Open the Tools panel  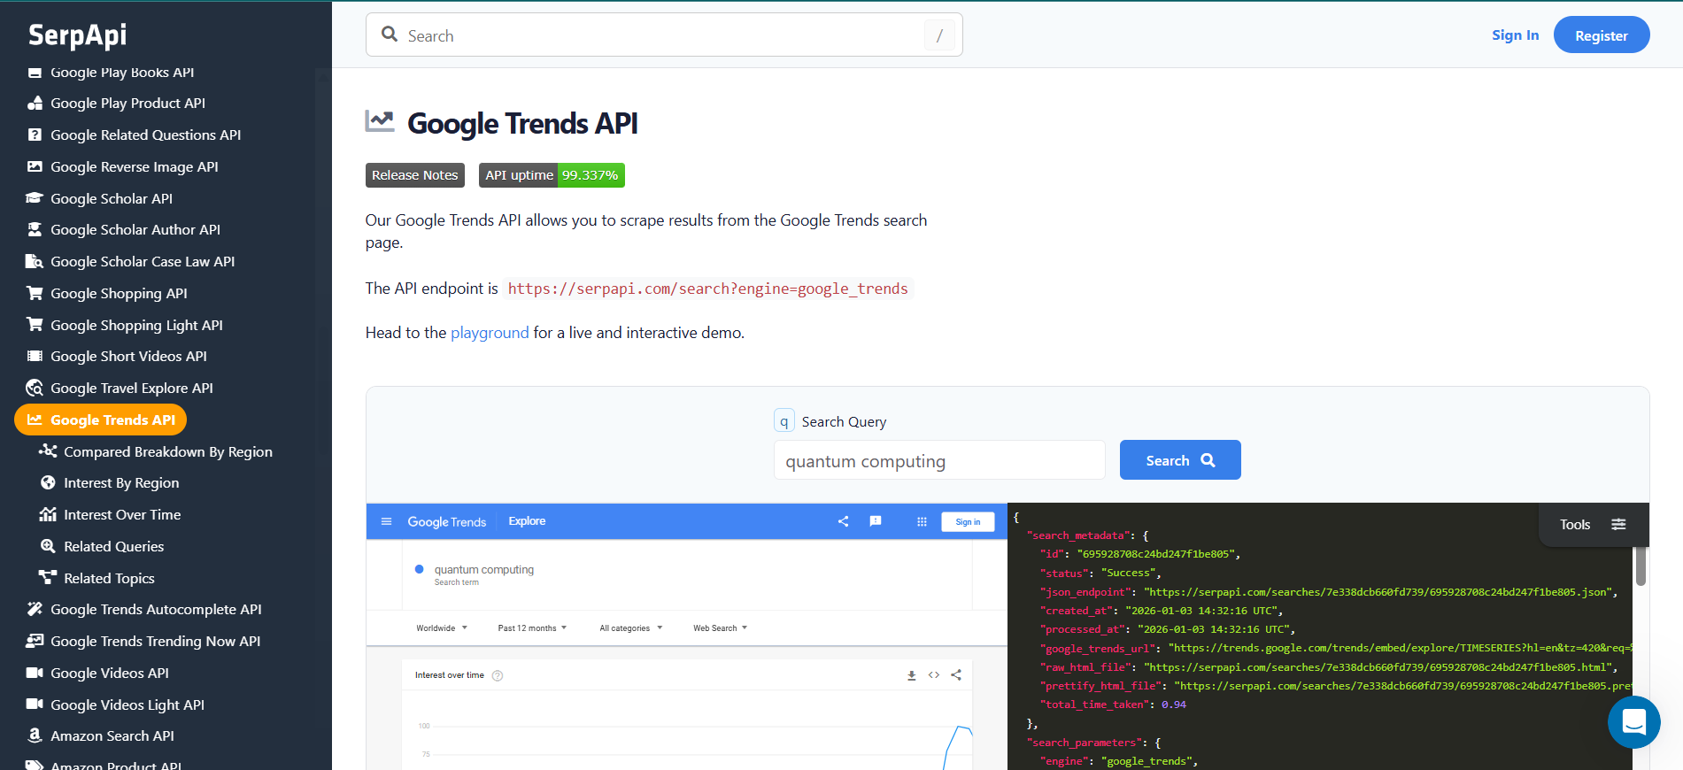pos(1593,525)
